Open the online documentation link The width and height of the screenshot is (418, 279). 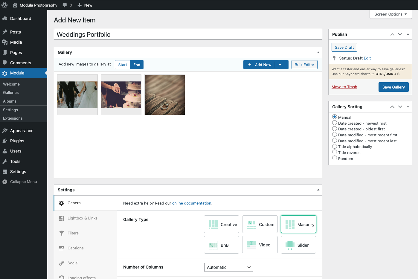(192, 203)
